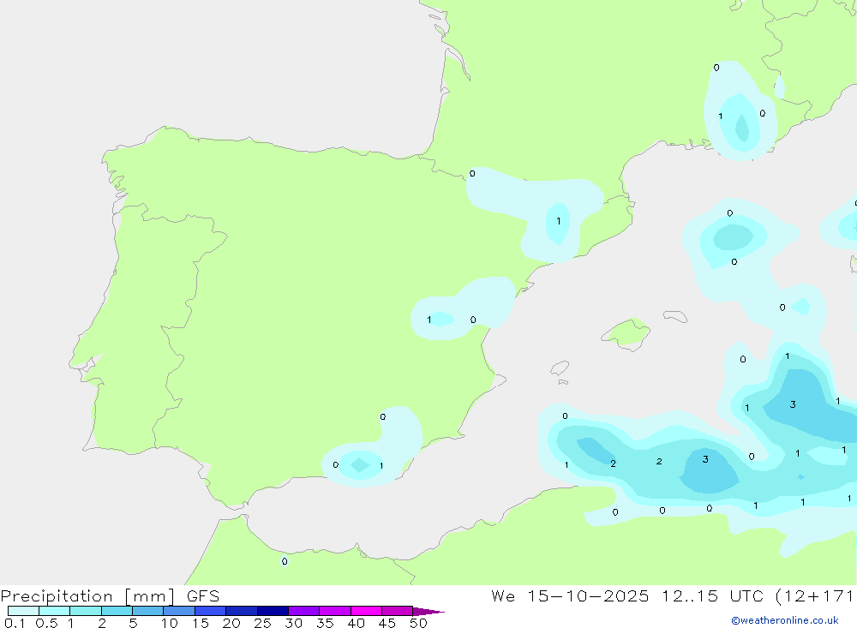Image resolution: width=857 pixels, height=628 pixels.
Task: Pick the magenta swatch between 40 and 45
Action: tap(366, 611)
